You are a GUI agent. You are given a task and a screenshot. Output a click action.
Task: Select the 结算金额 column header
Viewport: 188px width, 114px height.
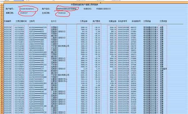(112, 21)
